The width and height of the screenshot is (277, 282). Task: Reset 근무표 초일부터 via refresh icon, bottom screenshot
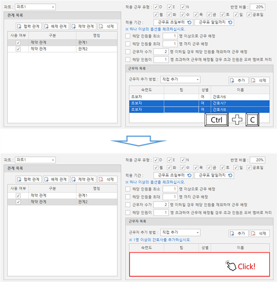pos(189,175)
